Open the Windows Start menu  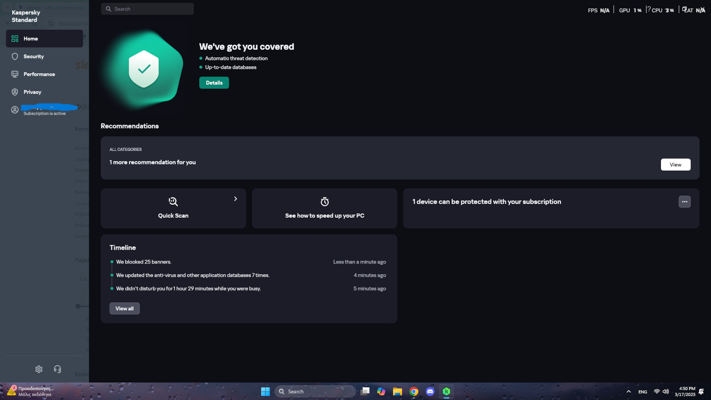(265, 392)
